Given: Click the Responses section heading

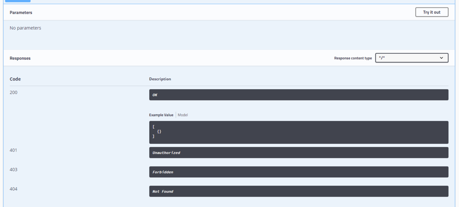Looking at the screenshot, I should pyautogui.click(x=20, y=58).
